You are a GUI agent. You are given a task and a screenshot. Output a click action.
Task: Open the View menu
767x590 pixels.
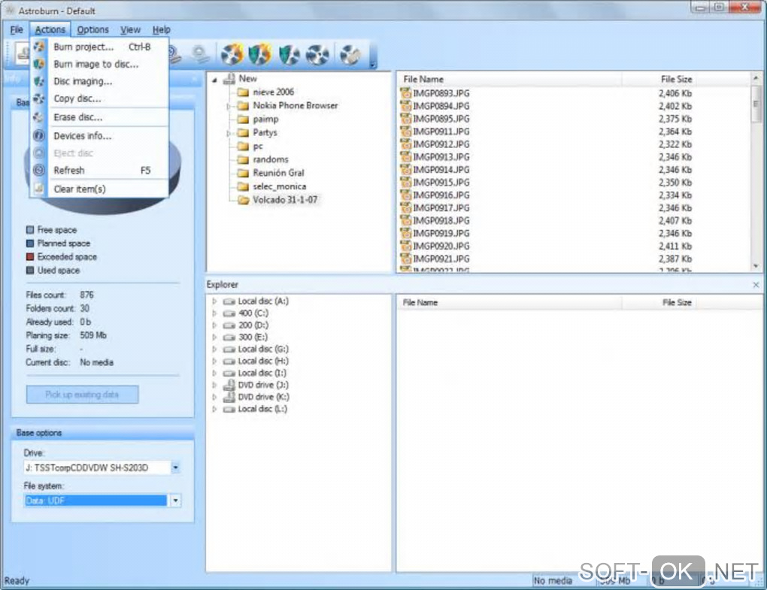(130, 30)
